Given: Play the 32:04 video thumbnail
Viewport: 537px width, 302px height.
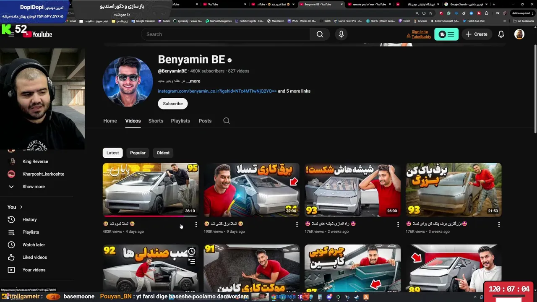Looking at the screenshot, I should (x=252, y=190).
